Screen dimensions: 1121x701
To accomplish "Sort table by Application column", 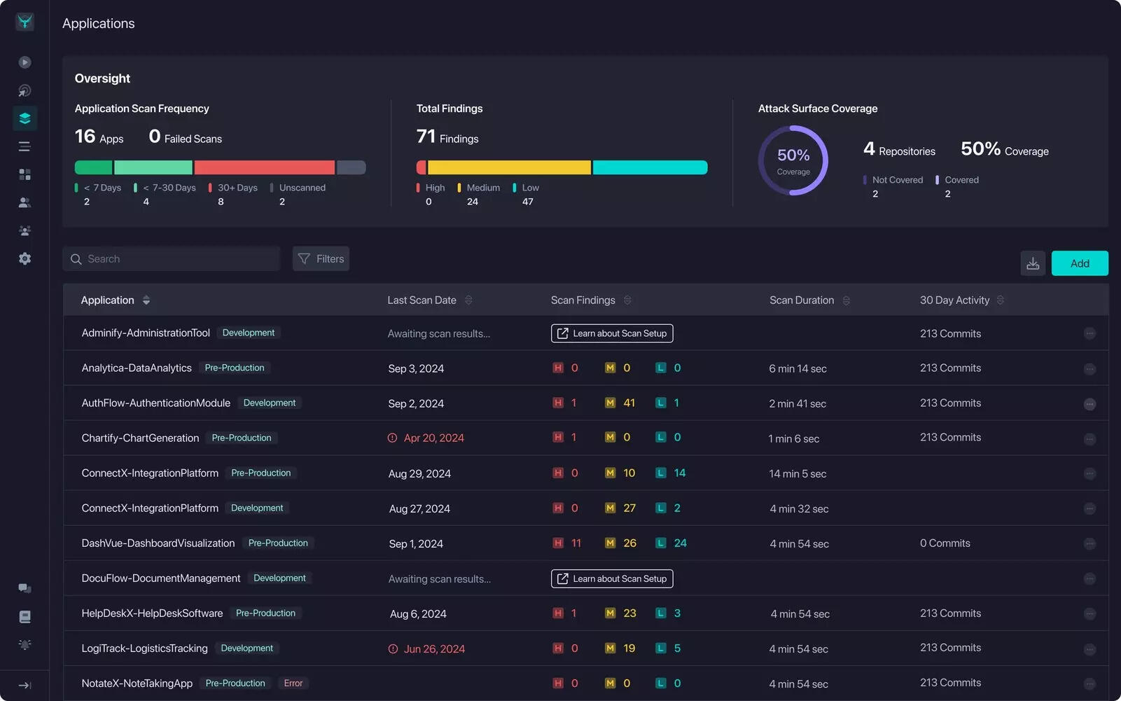I will click(x=146, y=300).
